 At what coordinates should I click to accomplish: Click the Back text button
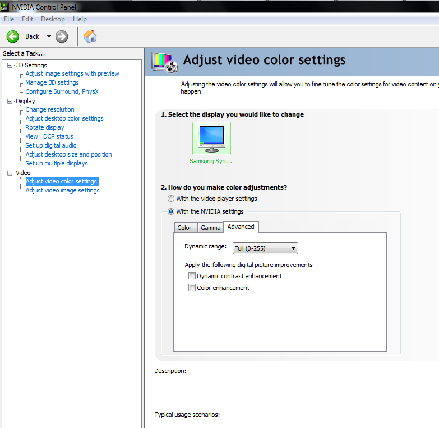click(32, 36)
